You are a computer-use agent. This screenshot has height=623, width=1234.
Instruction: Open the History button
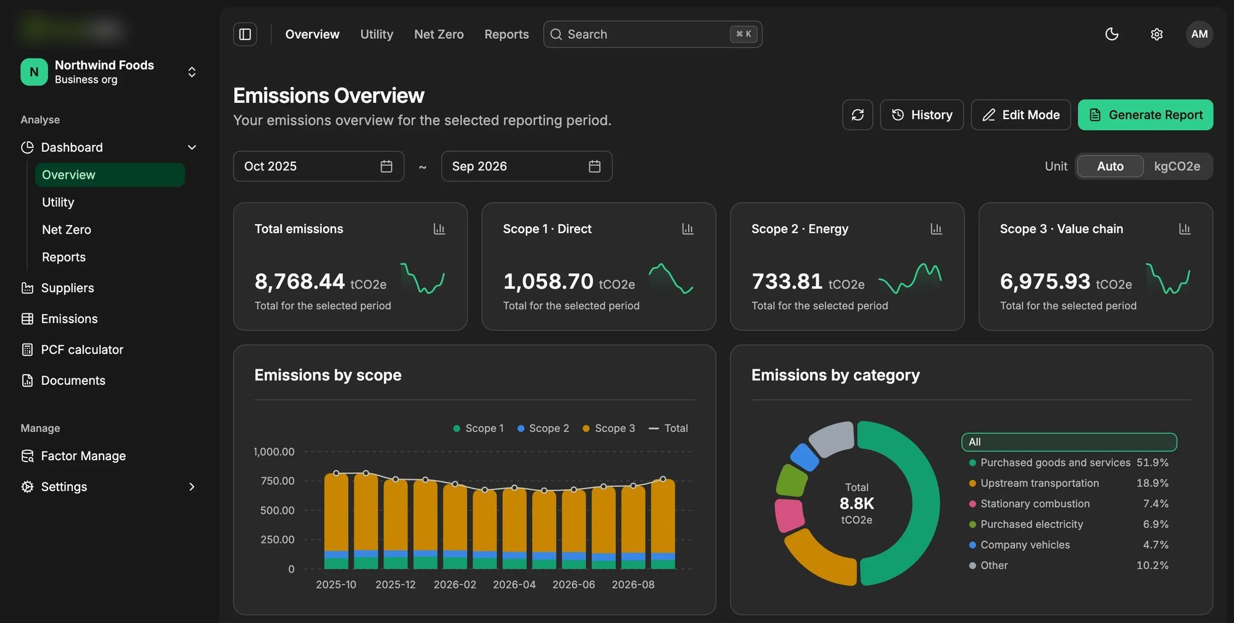pyautogui.click(x=922, y=115)
